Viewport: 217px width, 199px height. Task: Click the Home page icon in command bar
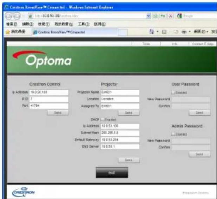pyautogui.click(x=152, y=32)
